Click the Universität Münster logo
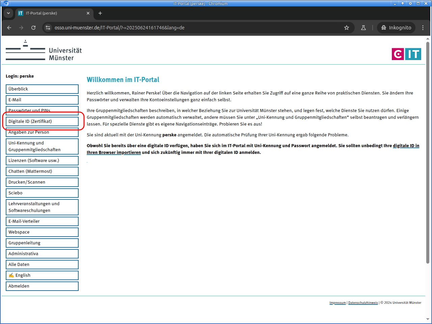The image size is (432, 324). pyautogui.click(x=44, y=51)
